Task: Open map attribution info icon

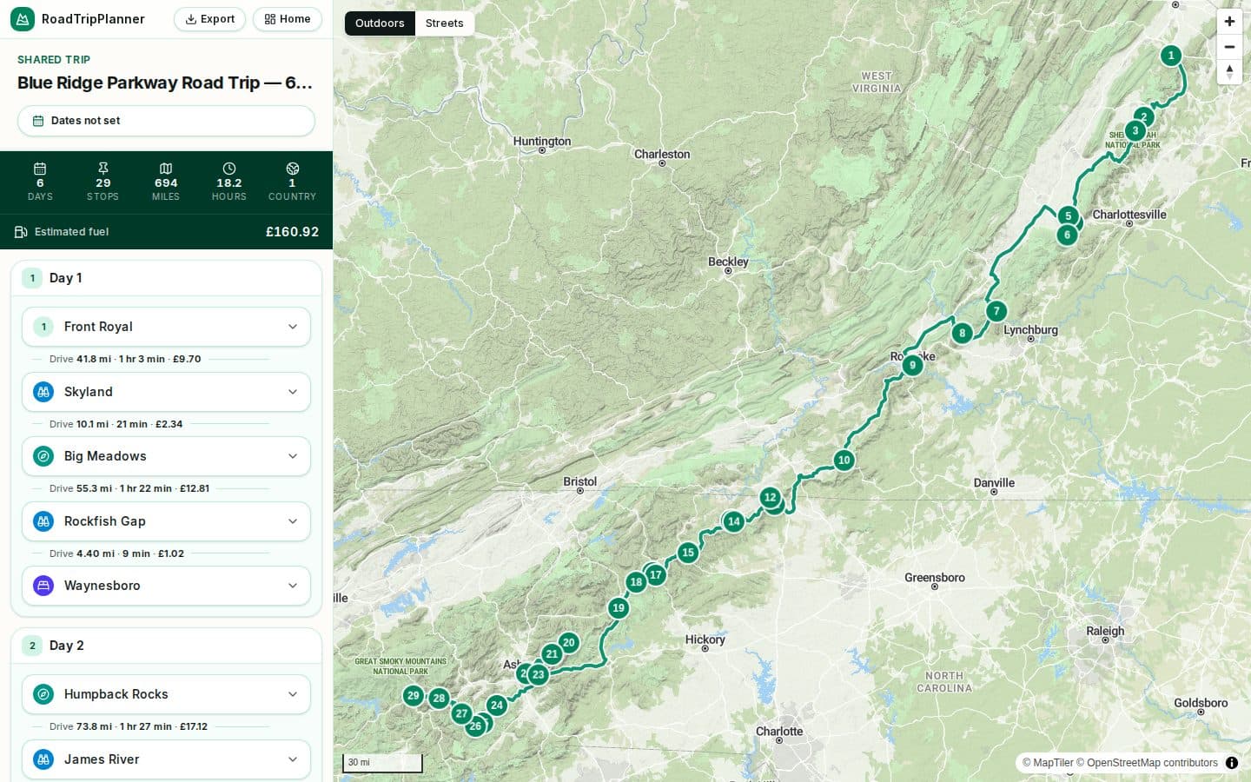Action: (1232, 763)
